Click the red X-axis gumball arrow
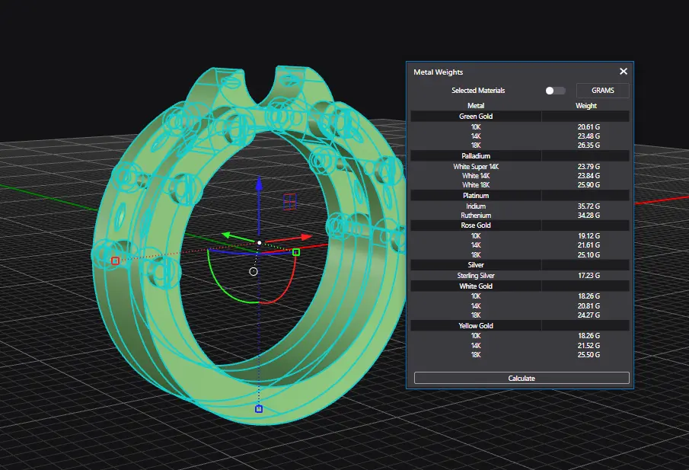Image resolution: width=689 pixels, height=470 pixels. click(x=307, y=237)
